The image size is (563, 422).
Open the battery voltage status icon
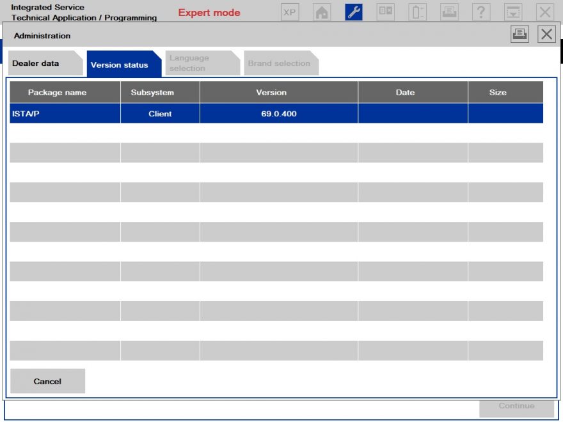[x=417, y=11]
